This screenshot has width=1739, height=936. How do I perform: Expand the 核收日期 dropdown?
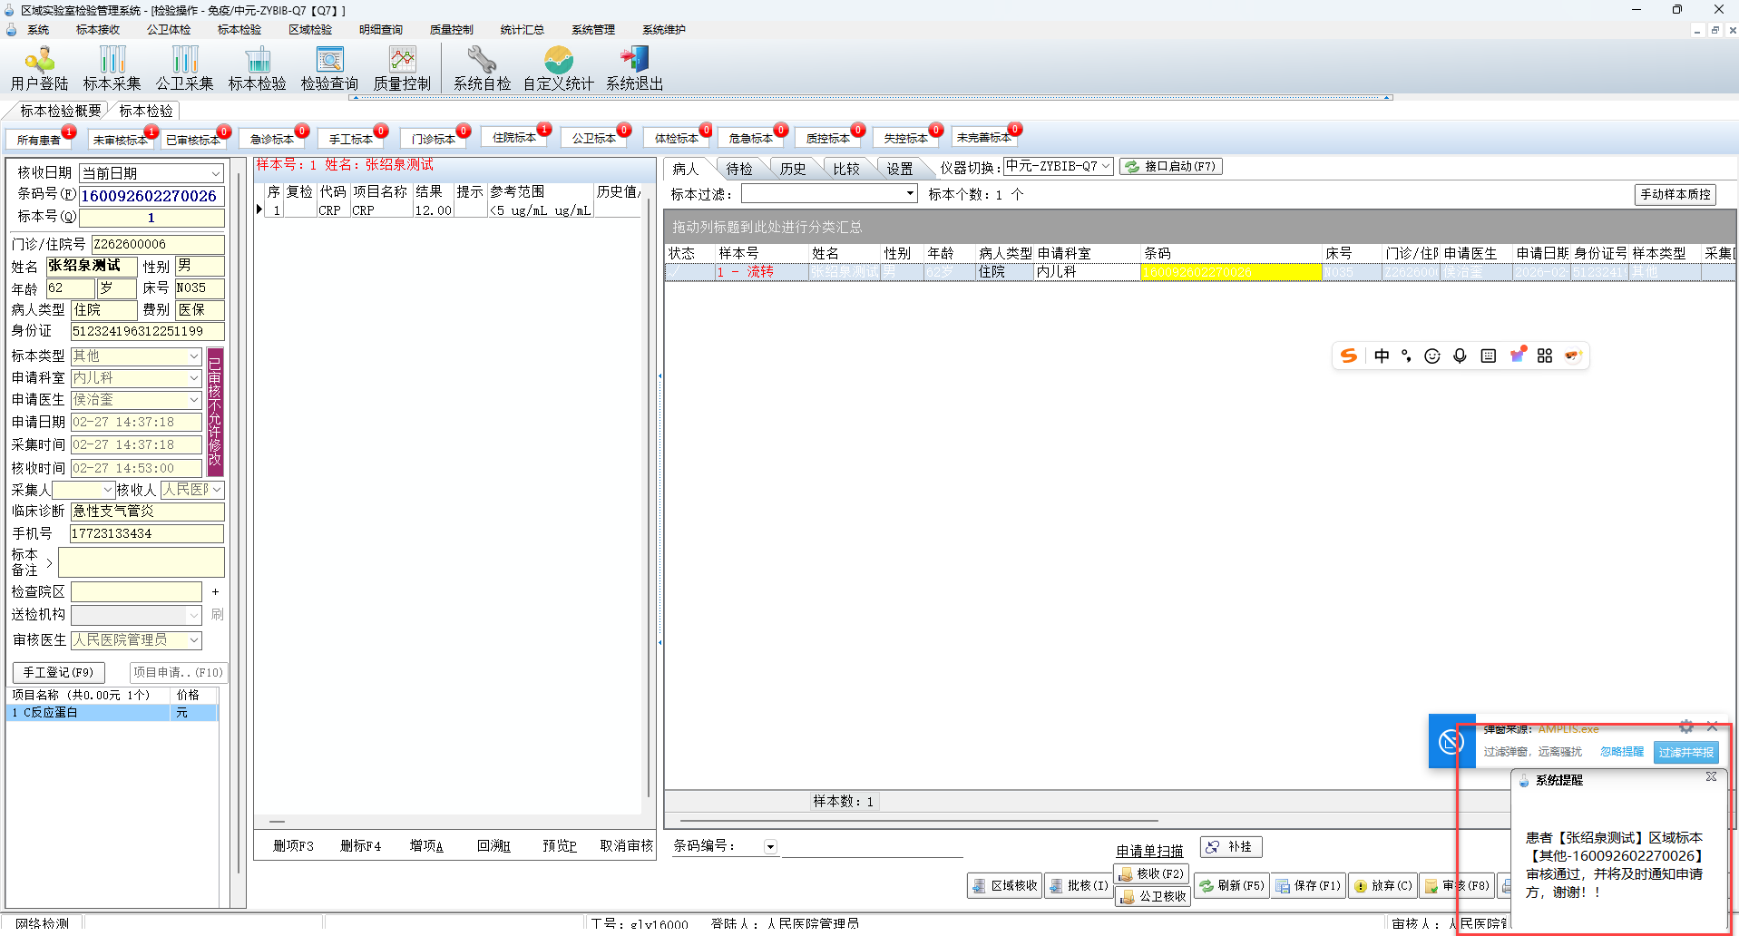coord(216,173)
